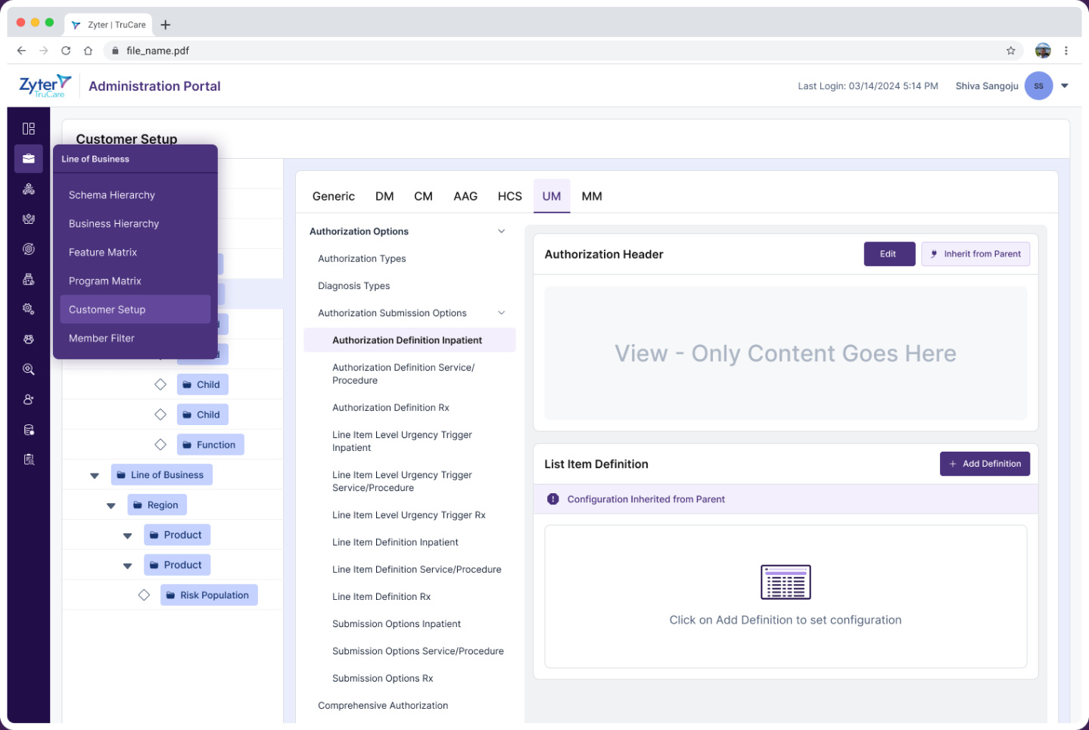Open the clipboard search sidebar icon

(29, 459)
